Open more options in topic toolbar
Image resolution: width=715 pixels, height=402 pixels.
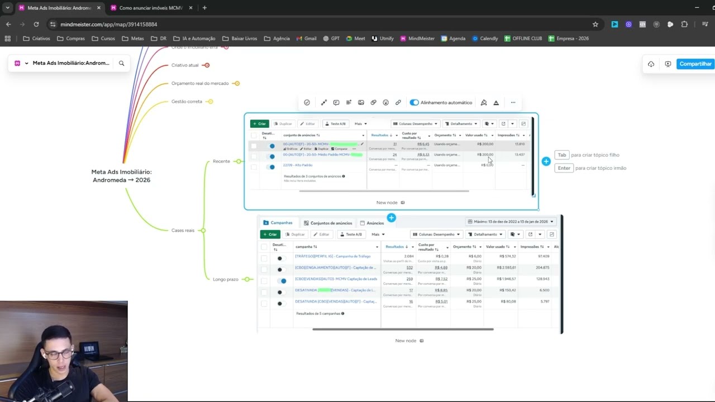pos(513,103)
